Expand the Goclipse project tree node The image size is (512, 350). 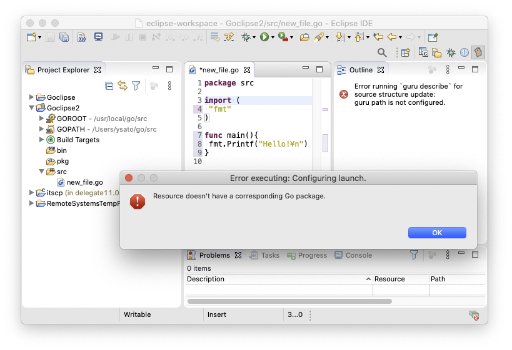tap(32, 97)
